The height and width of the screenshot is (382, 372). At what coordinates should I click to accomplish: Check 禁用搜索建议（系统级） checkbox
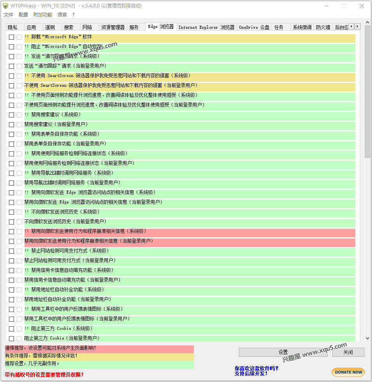click(11, 115)
